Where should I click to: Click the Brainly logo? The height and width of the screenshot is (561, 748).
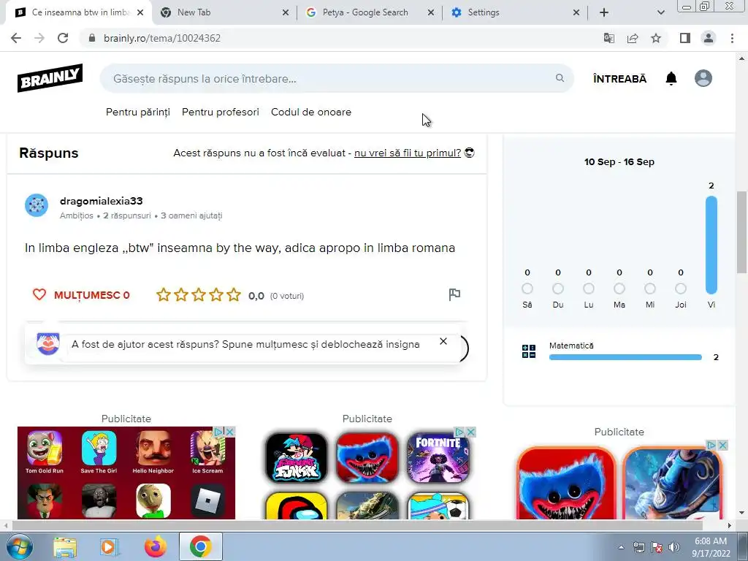point(50,77)
